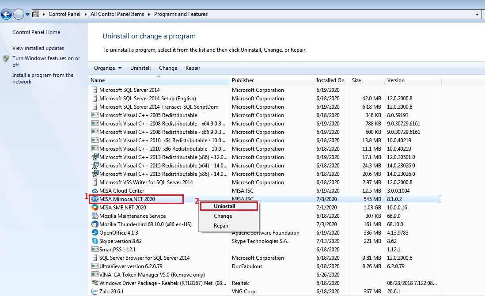485x296 pixels.
Task: Select Microsoft Visual C++ 2015 Redistributable (x86) row
Action: click(265, 174)
